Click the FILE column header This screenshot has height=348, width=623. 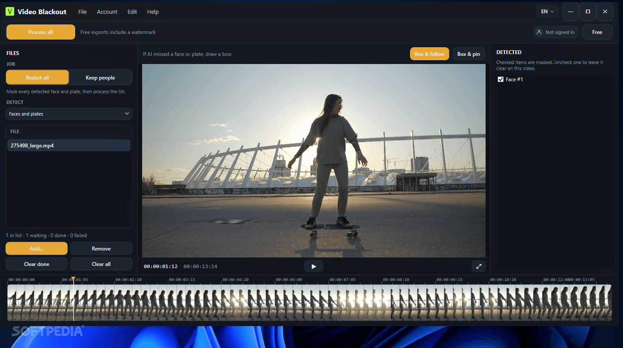pyautogui.click(x=15, y=131)
